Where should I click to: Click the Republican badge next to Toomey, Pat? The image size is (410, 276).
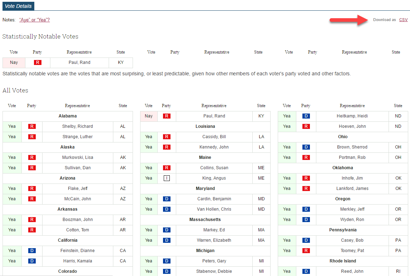(306, 251)
